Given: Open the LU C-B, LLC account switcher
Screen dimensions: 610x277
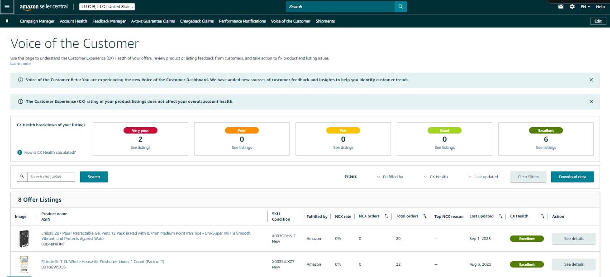Looking at the screenshot, I should [x=107, y=7].
